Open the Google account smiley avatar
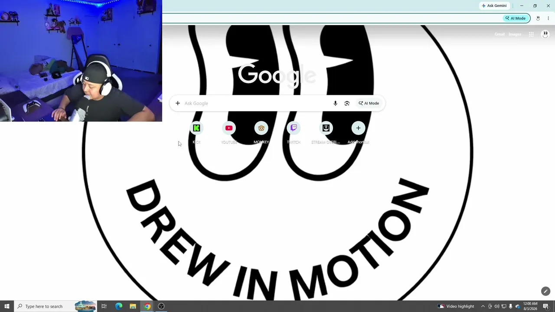The height and width of the screenshot is (312, 555). click(x=545, y=34)
